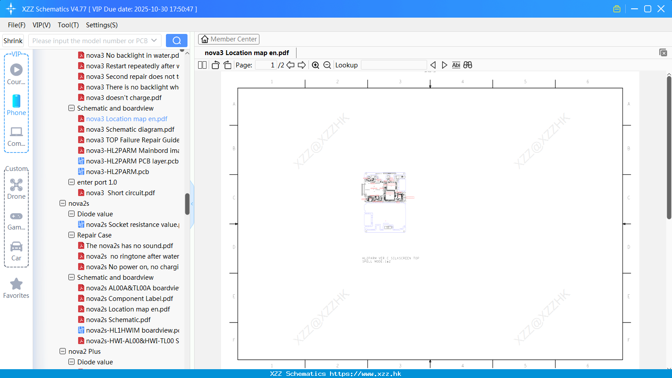
Task: Click the Shrink button
Action: pyautogui.click(x=13, y=41)
